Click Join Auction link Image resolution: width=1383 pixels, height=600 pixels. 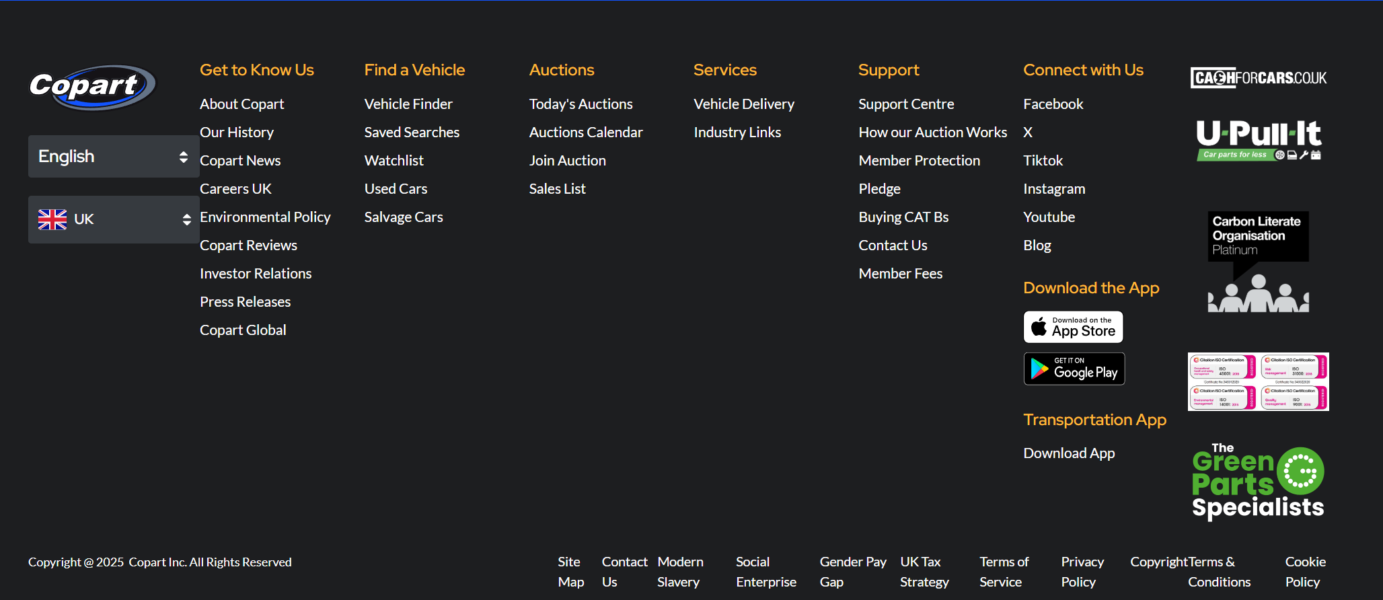567,161
